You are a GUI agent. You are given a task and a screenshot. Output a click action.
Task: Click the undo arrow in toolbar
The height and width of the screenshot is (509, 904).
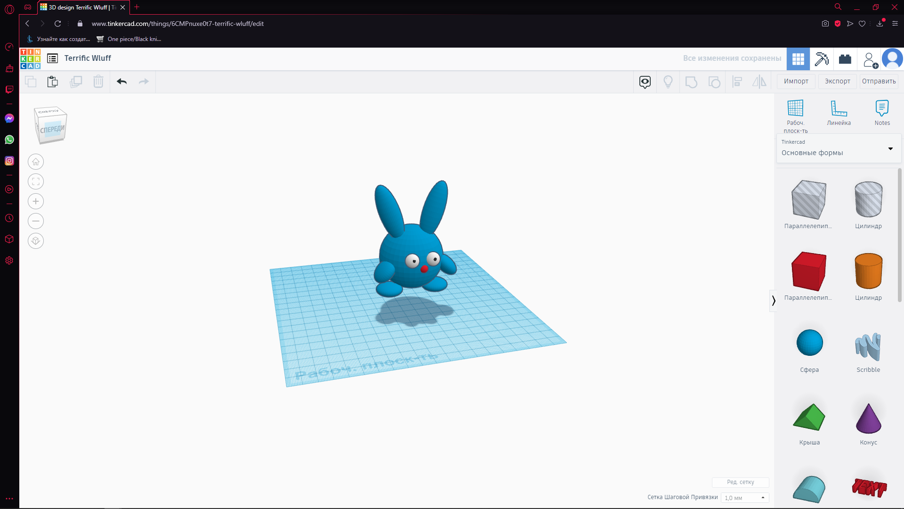coord(122,82)
